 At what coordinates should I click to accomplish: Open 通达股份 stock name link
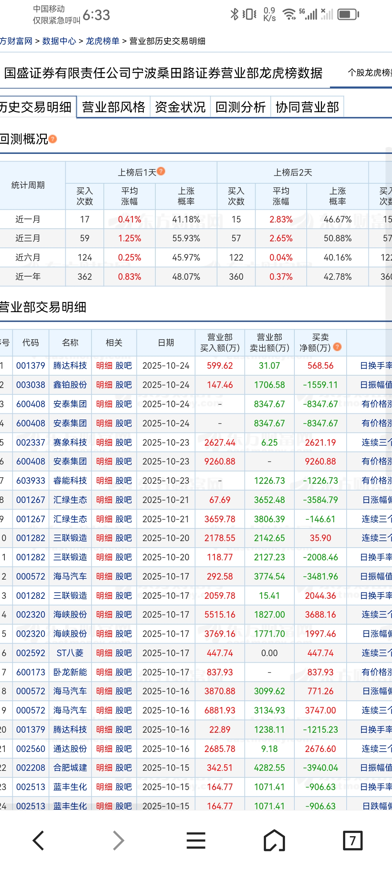(70, 749)
